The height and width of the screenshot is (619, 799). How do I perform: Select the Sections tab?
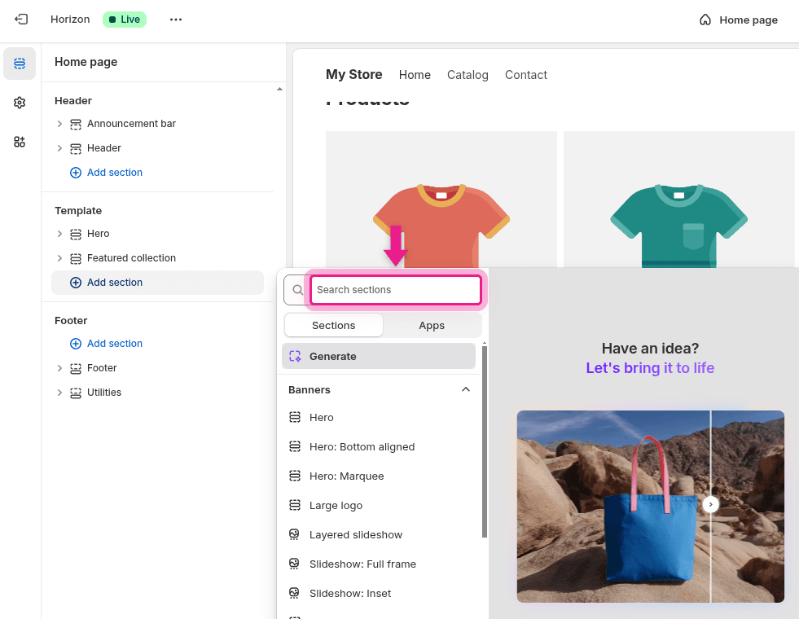[334, 325]
